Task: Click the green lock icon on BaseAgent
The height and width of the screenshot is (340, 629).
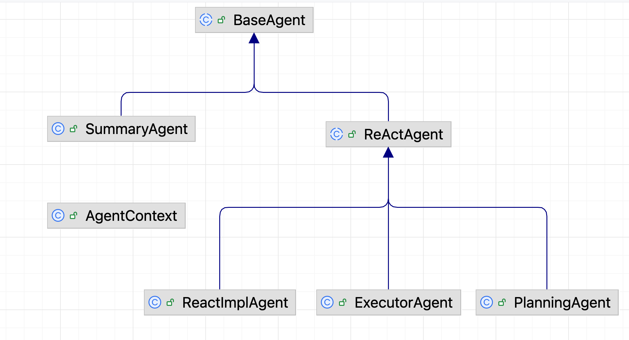Action: tap(221, 20)
